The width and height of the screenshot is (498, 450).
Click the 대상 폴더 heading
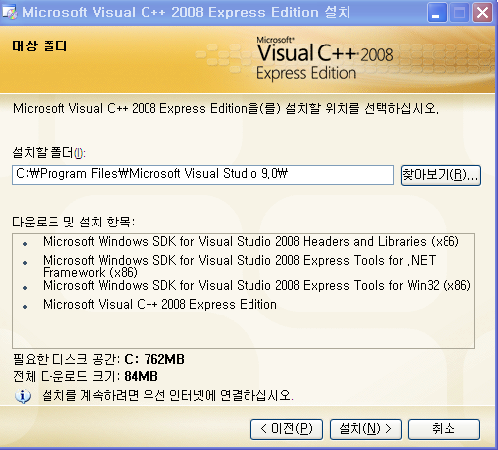click(40, 45)
